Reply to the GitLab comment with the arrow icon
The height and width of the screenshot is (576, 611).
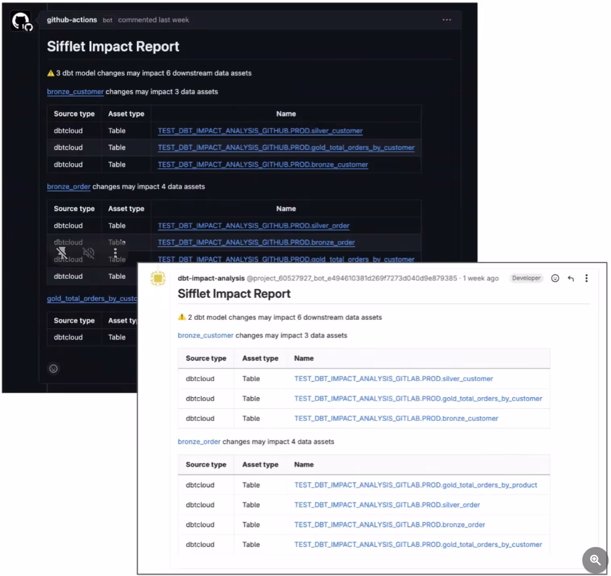click(571, 278)
